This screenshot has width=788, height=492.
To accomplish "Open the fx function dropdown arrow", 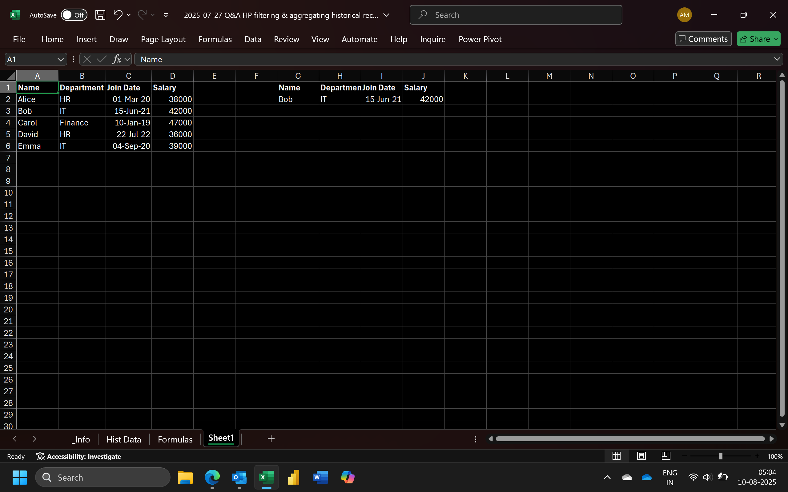I will click(x=127, y=60).
